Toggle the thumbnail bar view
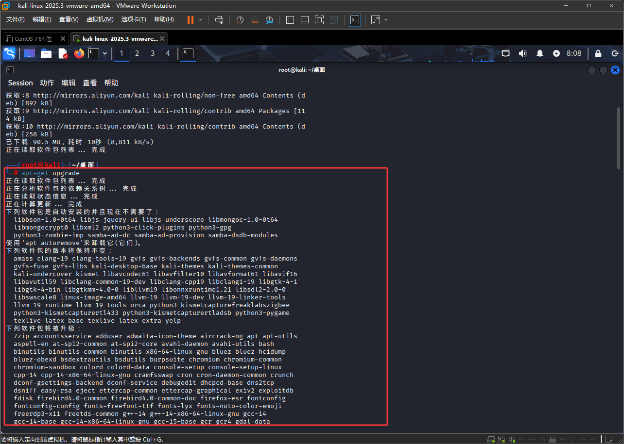The image size is (624, 444). (x=305, y=20)
